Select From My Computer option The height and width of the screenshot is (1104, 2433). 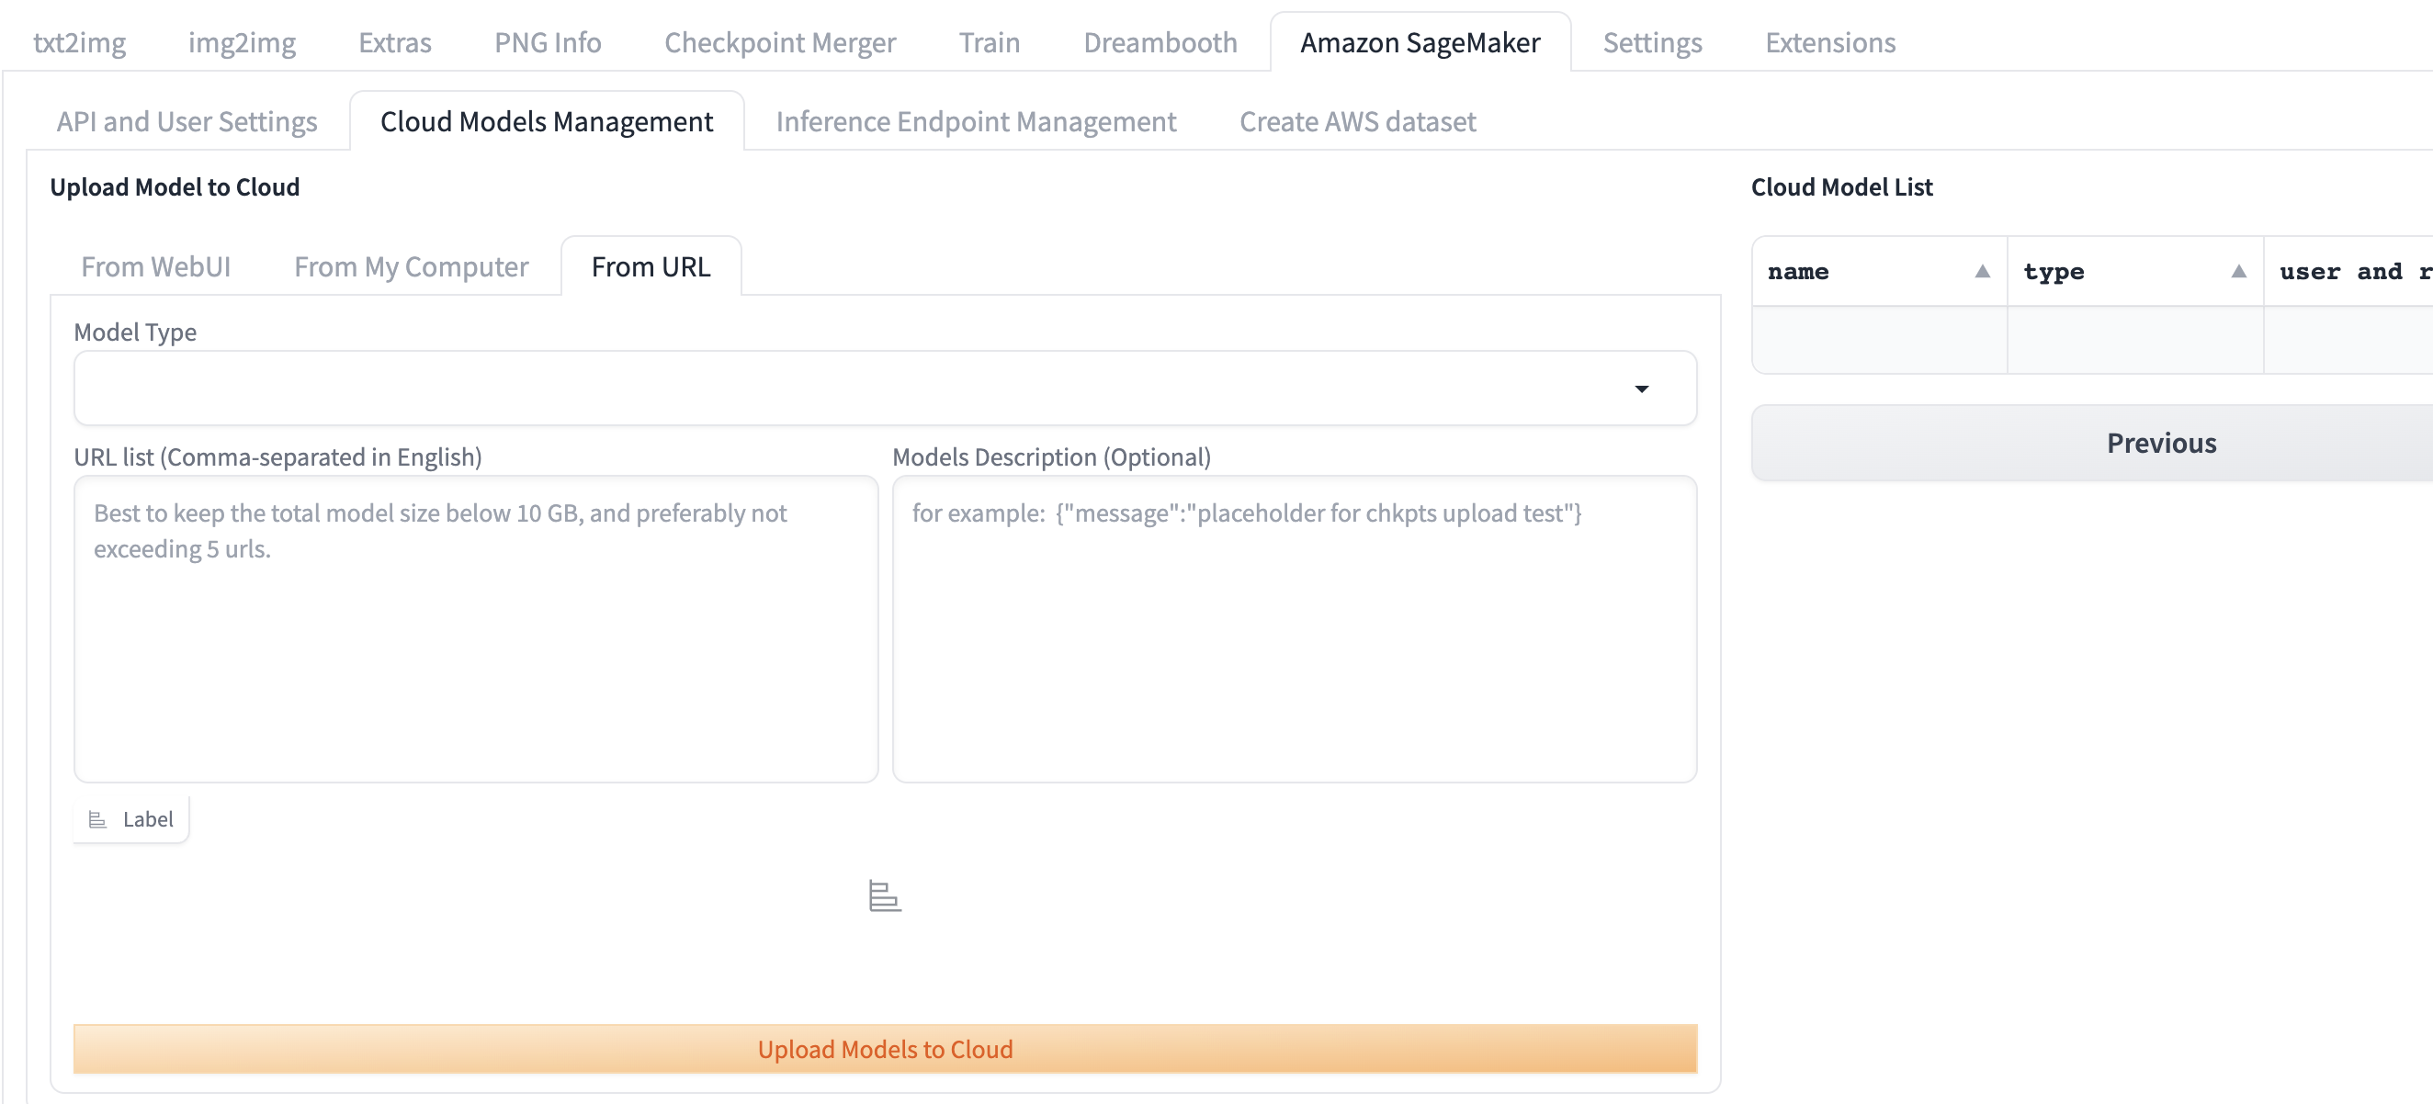pyautogui.click(x=412, y=265)
